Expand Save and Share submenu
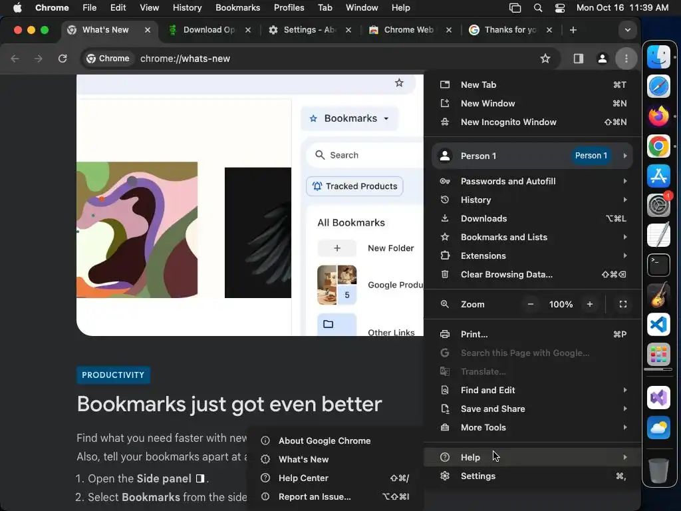 [x=533, y=409]
